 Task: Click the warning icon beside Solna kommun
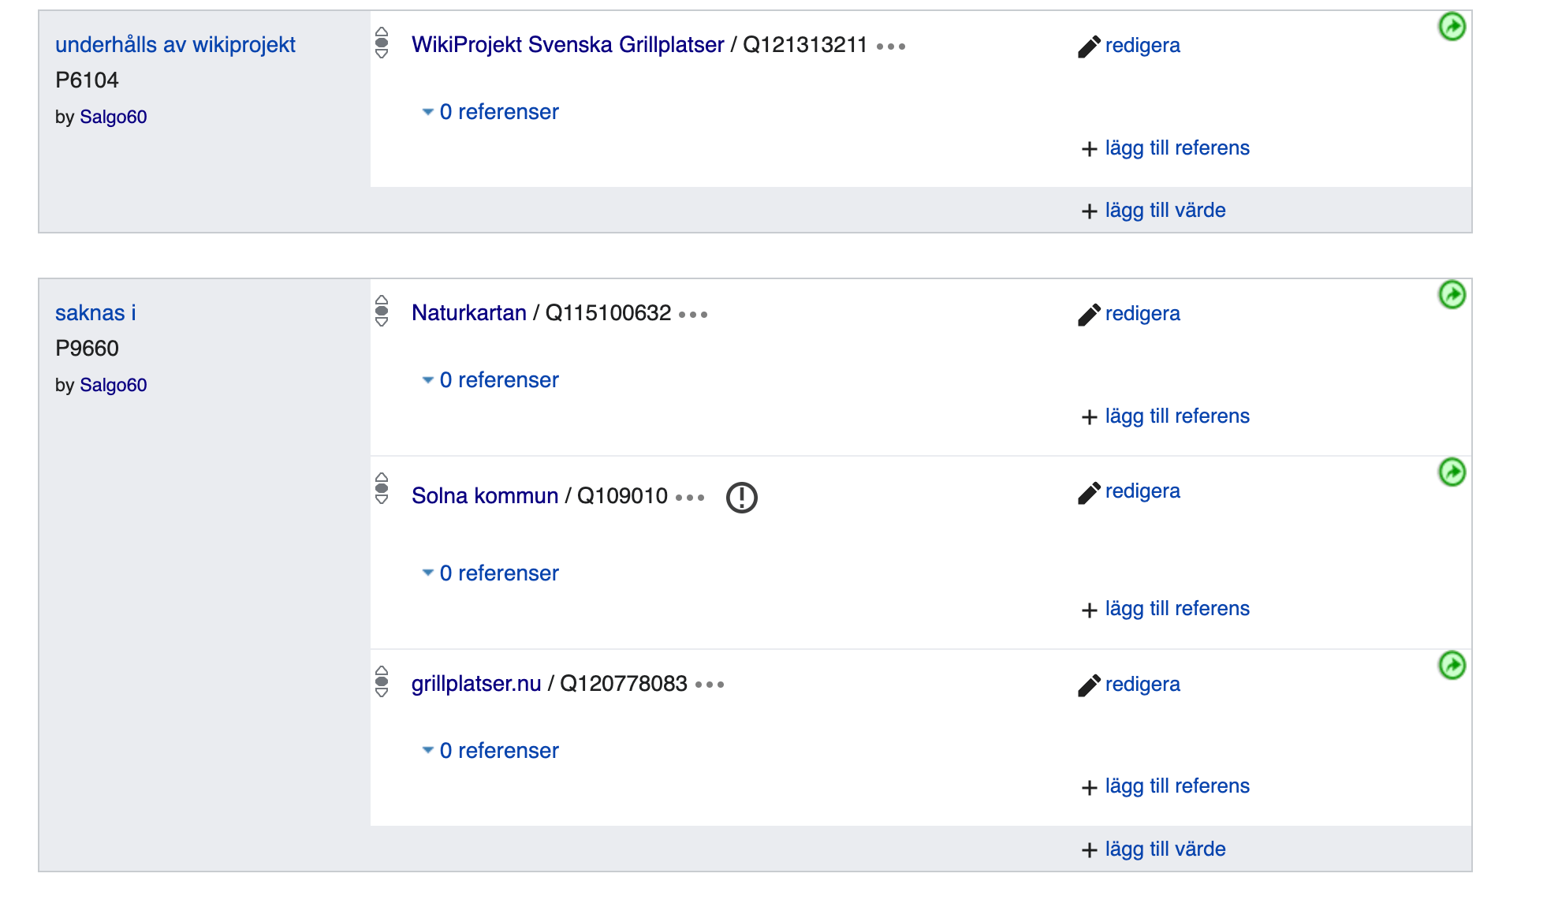click(x=741, y=498)
